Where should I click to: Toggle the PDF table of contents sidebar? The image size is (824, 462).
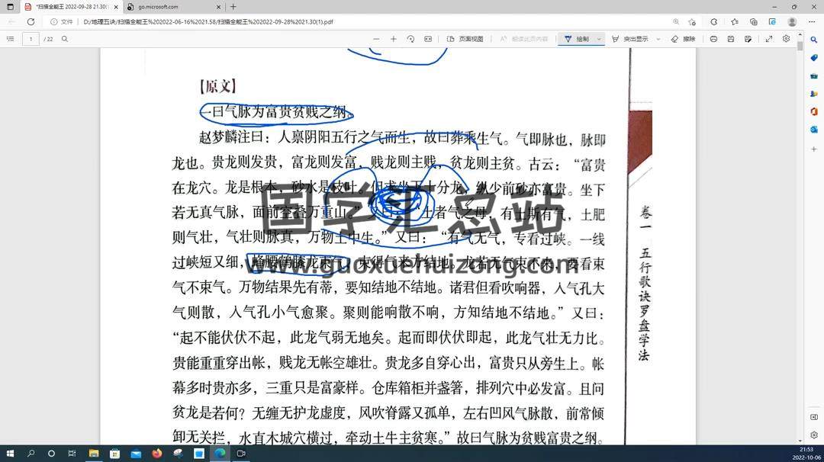10,39
